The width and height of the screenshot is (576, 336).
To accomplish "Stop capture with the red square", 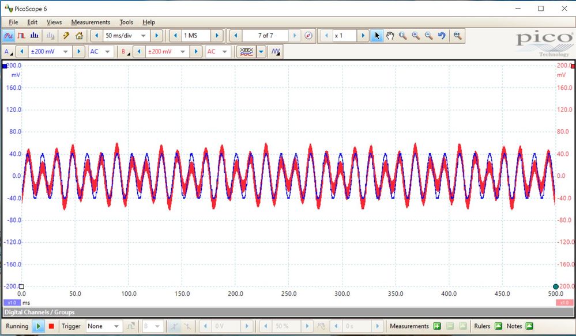I will (x=51, y=326).
